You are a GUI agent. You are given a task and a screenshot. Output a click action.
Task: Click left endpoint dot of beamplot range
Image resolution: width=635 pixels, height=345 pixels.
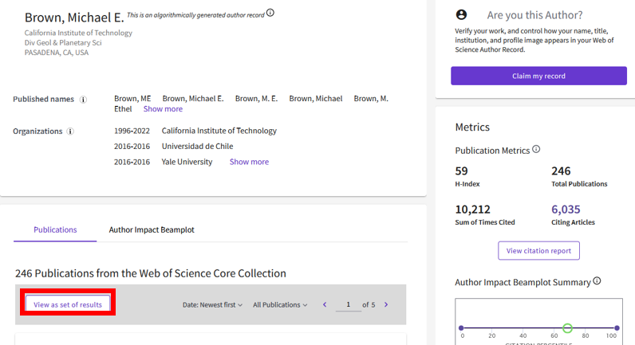[x=461, y=328]
